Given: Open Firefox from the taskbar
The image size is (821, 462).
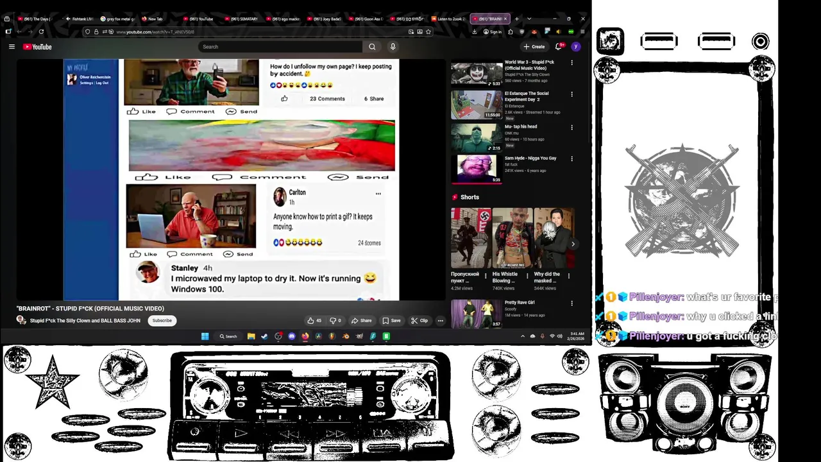Looking at the screenshot, I should pyautogui.click(x=305, y=336).
